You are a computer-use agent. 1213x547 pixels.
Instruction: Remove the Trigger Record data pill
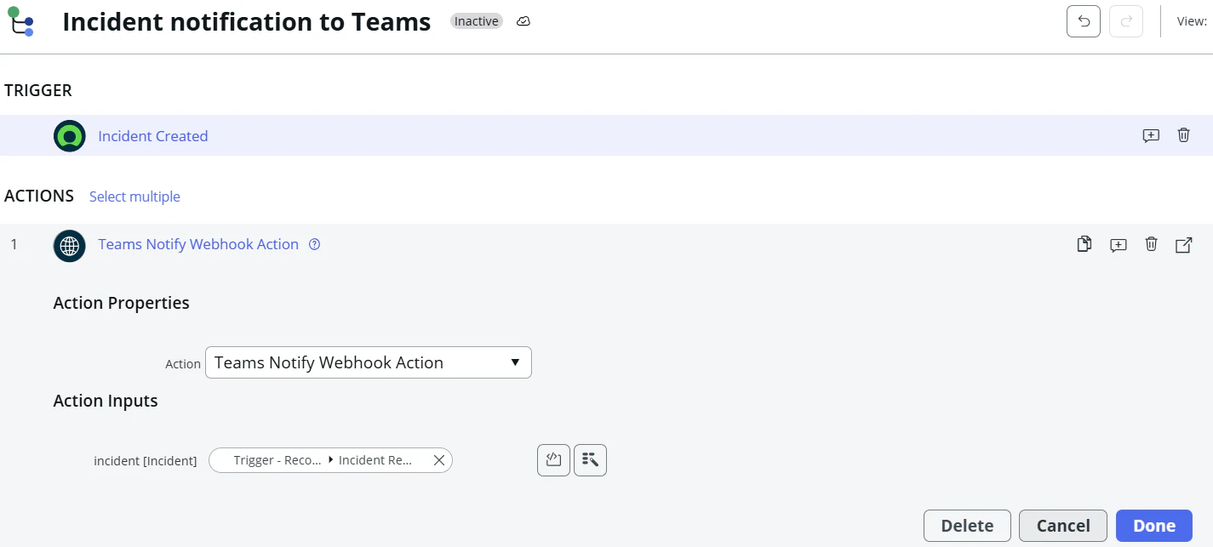[439, 460]
